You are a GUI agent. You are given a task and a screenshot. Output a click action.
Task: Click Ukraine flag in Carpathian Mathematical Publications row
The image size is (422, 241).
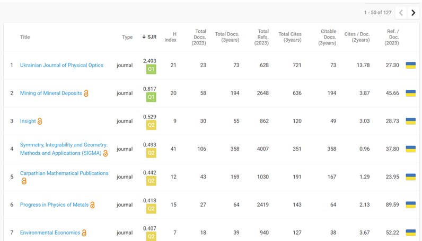click(411, 177)
